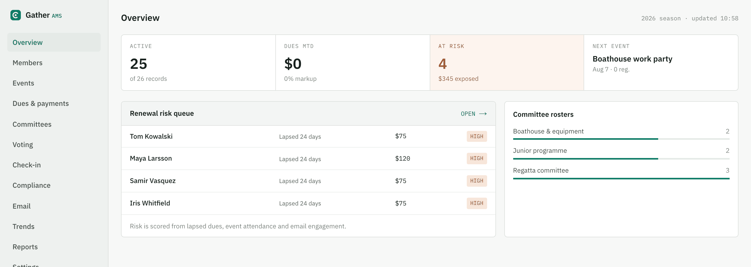Open the Check-in page
751x267 pixels.
point(54,165)
